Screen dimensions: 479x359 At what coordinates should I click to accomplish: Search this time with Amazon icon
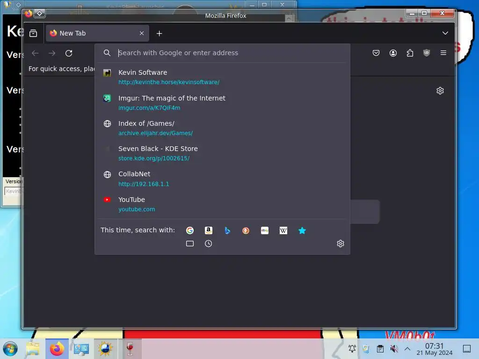(208, 230)
